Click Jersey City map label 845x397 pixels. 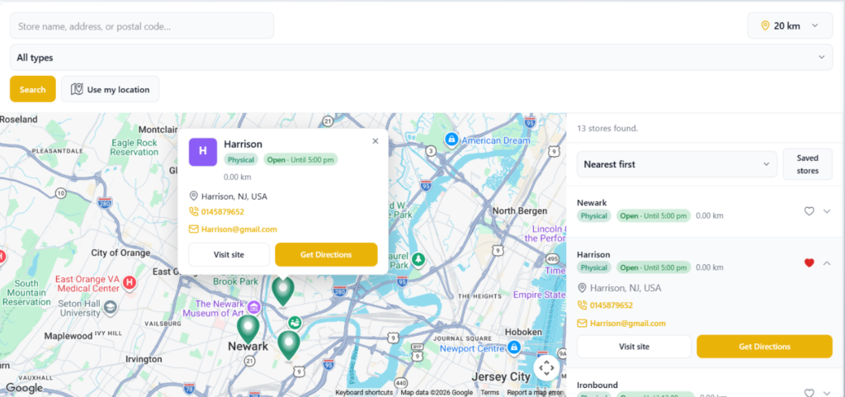point(501,376)
